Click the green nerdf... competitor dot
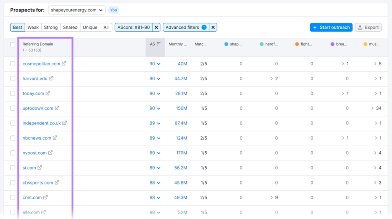 pyautogui.click(x=261, y=44)
